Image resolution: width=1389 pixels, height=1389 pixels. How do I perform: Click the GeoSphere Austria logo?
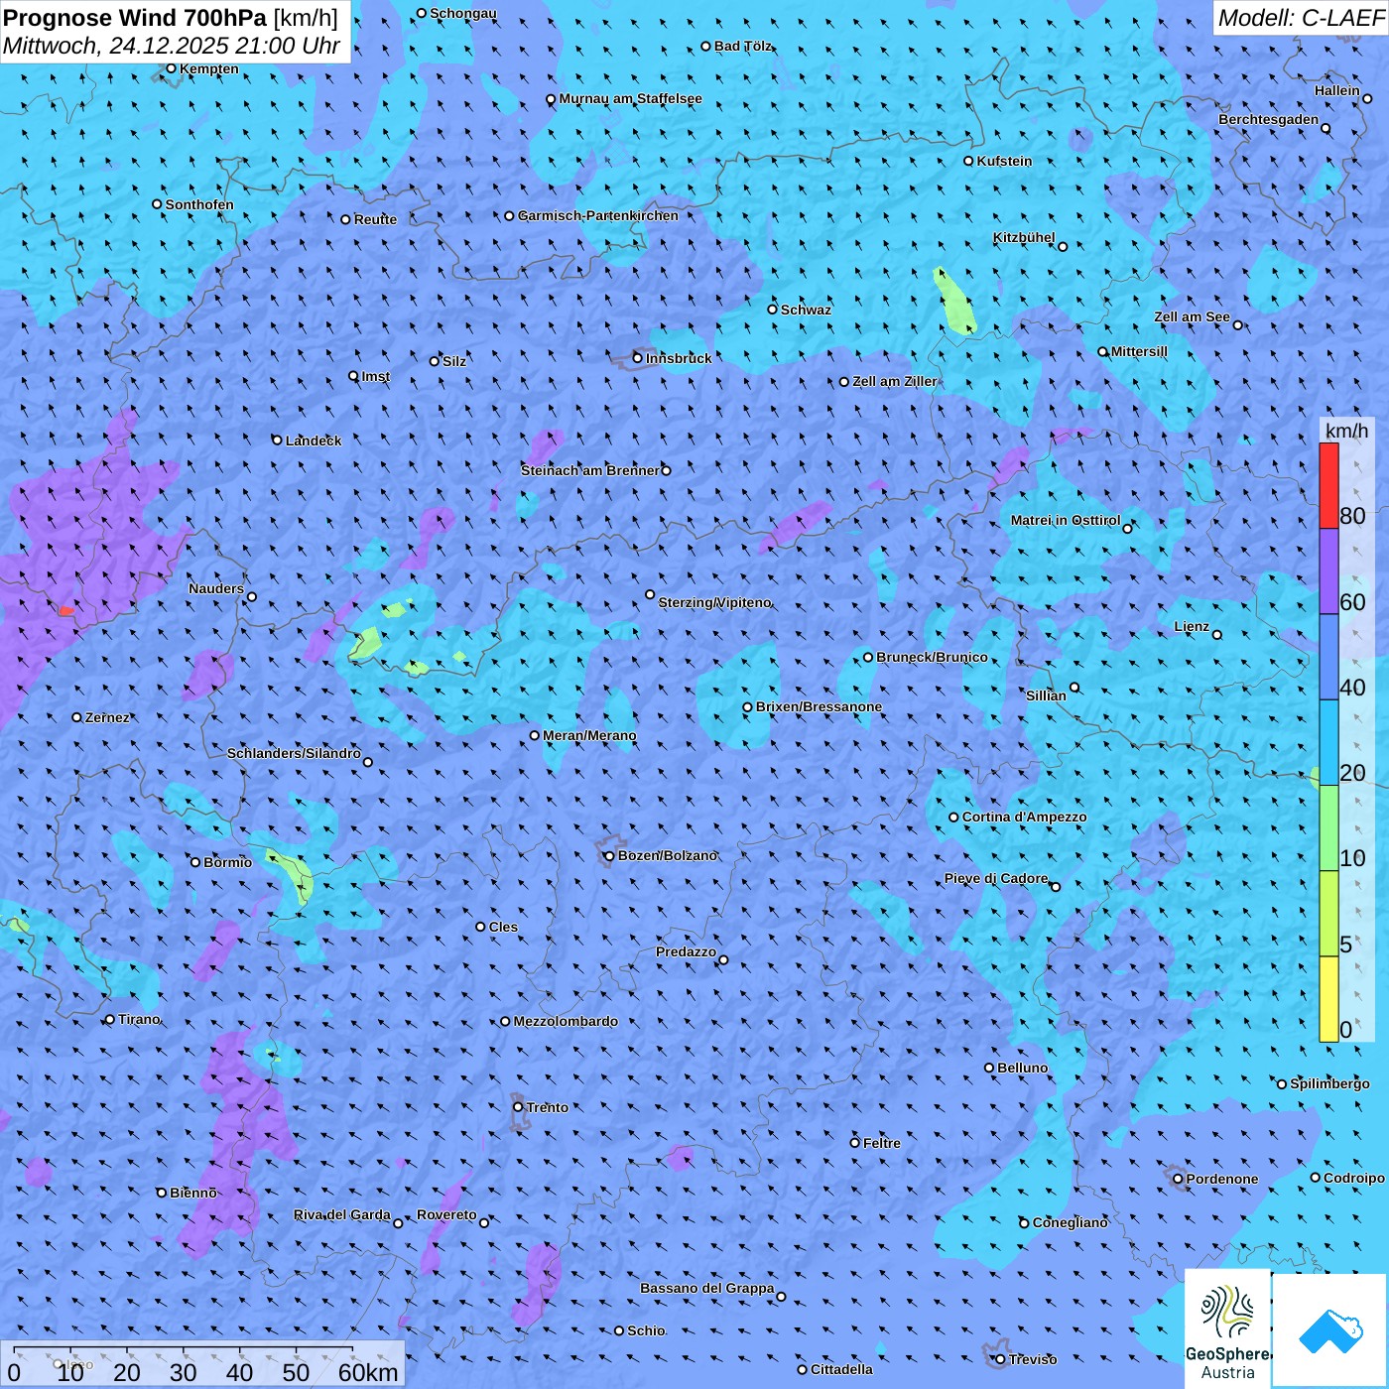pos(1227,1328)
